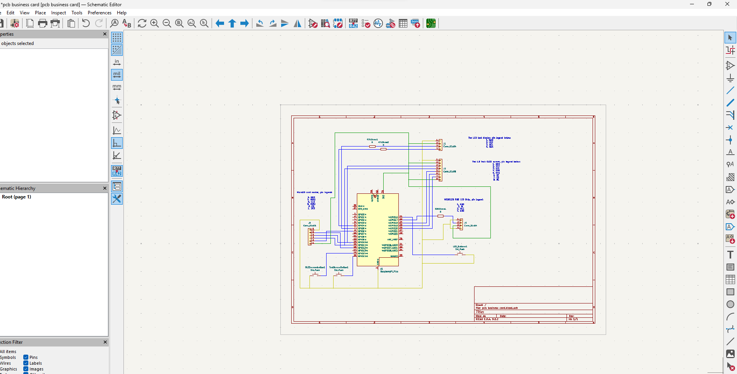Viewport: 737px width, 374px height.
Task: Select the Add power symbol tool
Action: (730, 78)
